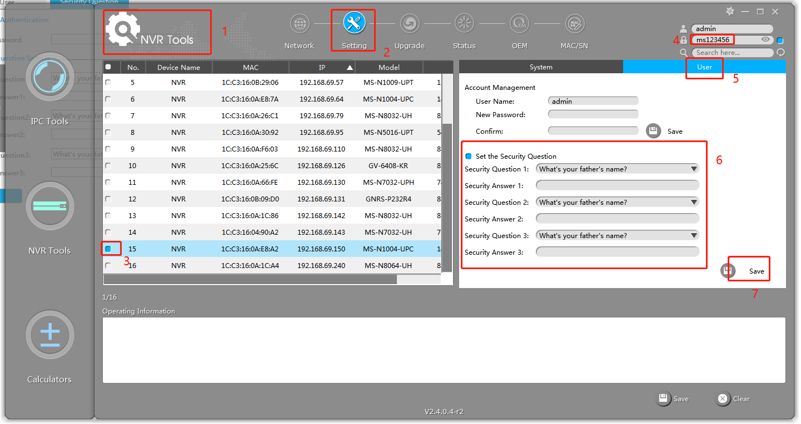Open Security Question 1 dropdown
801x424 pixels.
coord(617,169)
